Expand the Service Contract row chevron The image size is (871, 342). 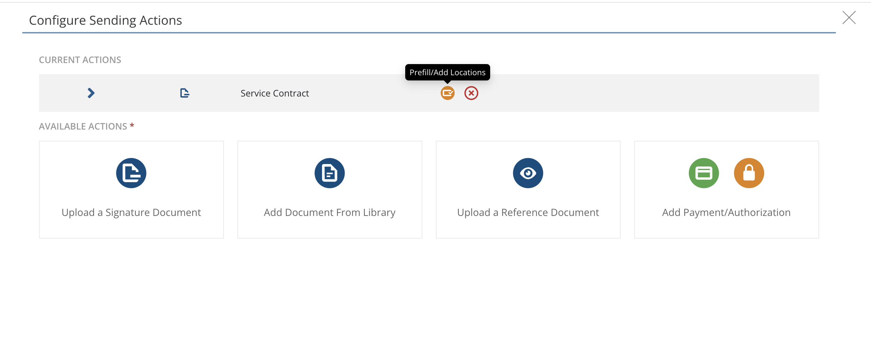pos(91,93)
